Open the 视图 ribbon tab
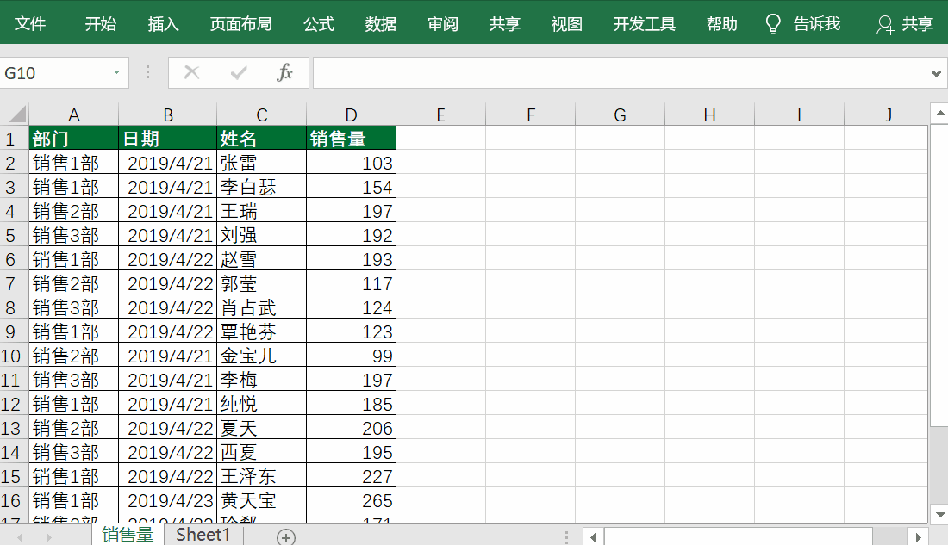This screenshot has width=948, height=545. pyautogui.click(x=566, y=23)
